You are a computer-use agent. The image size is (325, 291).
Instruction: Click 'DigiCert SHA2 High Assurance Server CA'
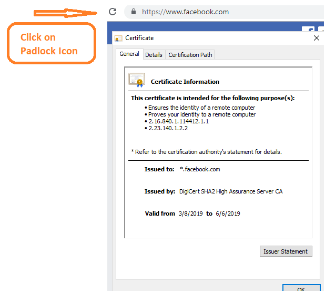231,191
